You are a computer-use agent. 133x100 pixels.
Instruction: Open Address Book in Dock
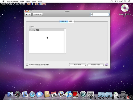47,94
